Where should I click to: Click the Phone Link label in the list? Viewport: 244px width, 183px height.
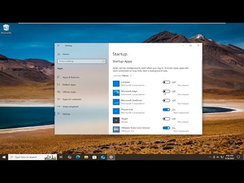(127, 109)
